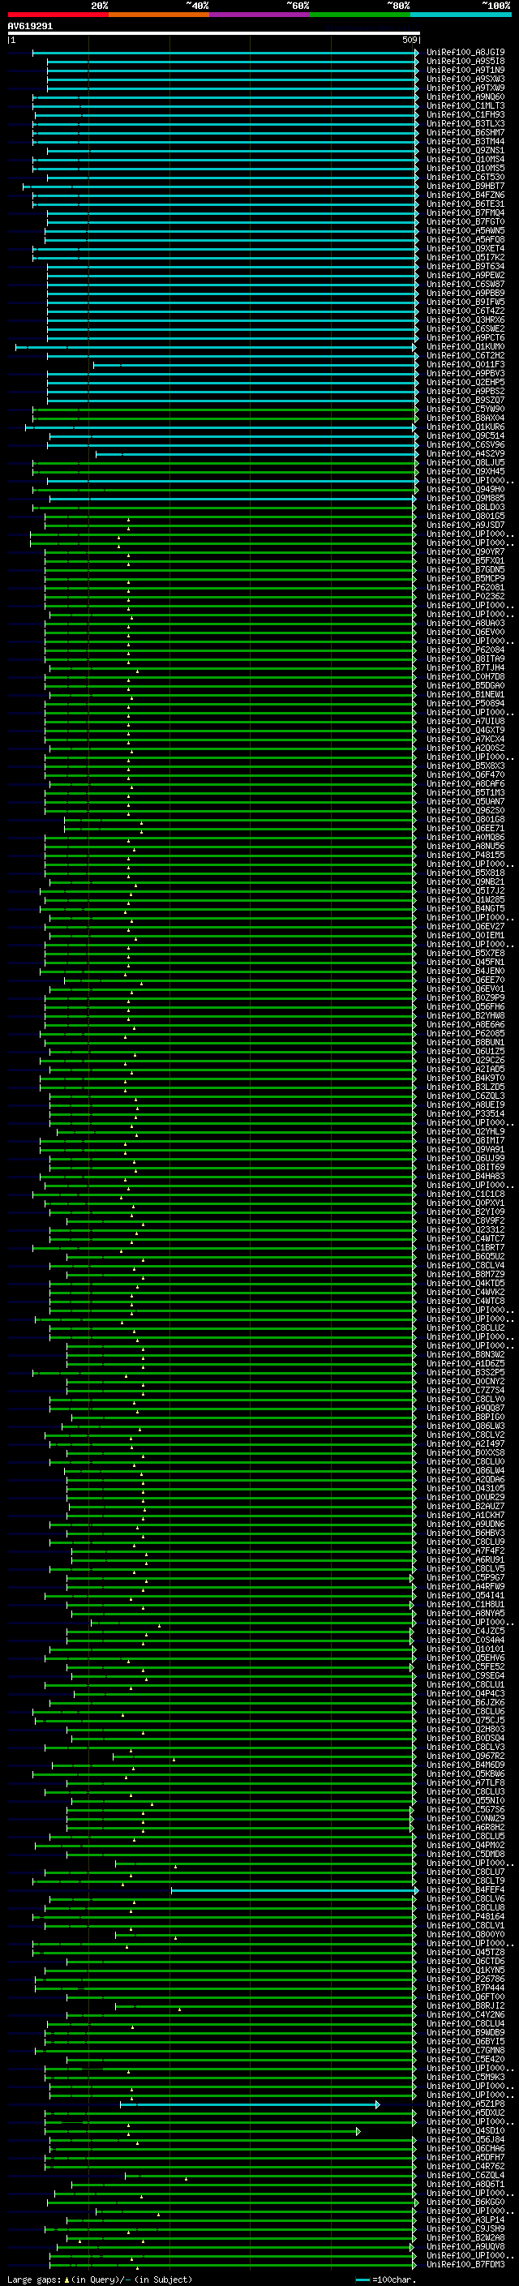Select hit label UniRef100_C1FH93
519x2286 pixels.
point(465,114)
